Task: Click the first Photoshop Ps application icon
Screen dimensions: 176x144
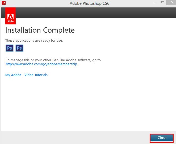Action: click(10, 48)
